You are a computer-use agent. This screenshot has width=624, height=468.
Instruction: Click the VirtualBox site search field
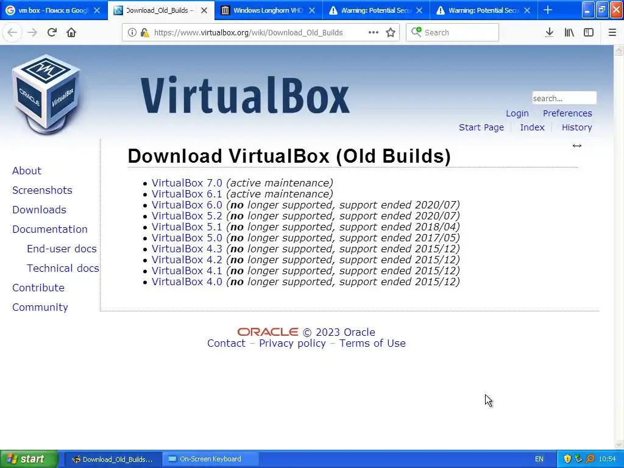[564, 98]
